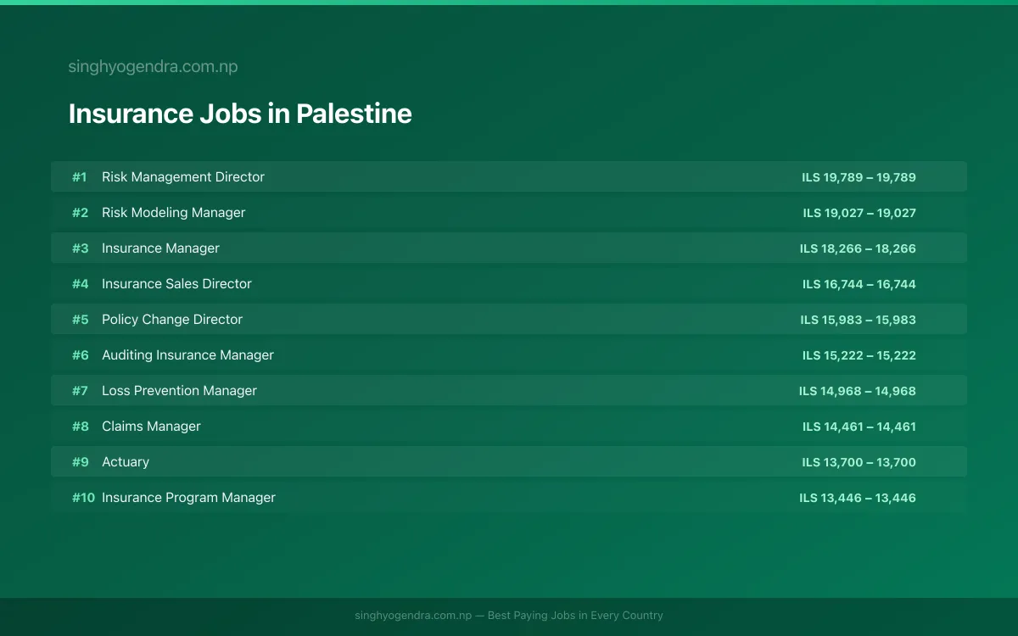Click rank number #9
The image size is (1018, 636).
click(x=80, y=462)
